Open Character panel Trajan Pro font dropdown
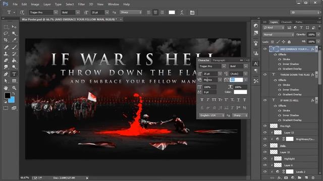The height and width of the screenshot is (181, 323). tap(224, 66)
